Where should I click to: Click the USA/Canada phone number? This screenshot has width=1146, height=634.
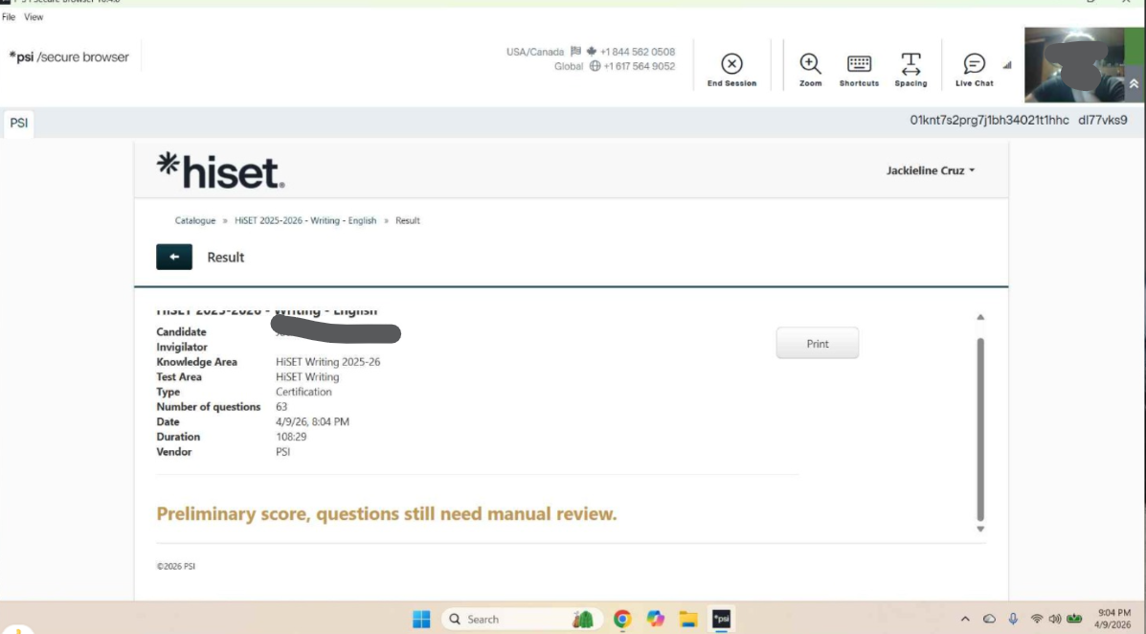[x=638, y=52]
